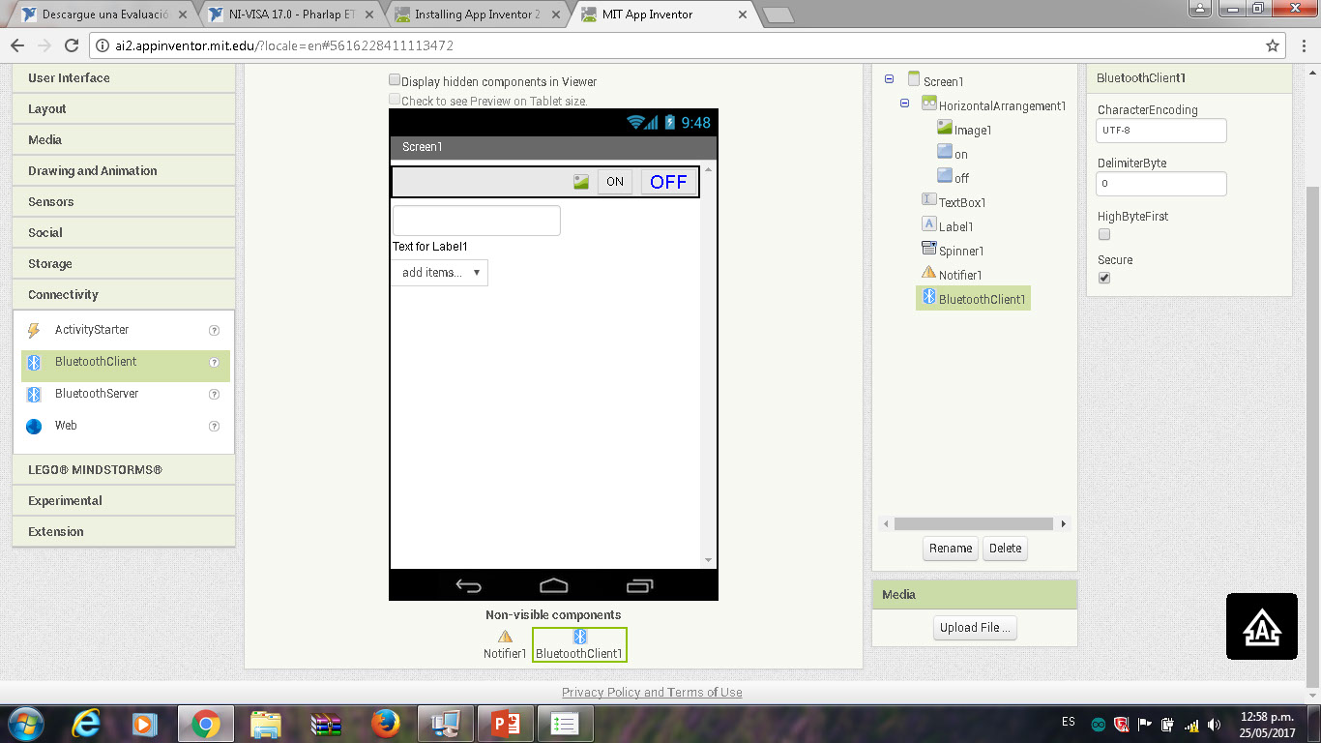Open help for ActivityStarter component
1321x743 pixels.
[x=215, y=331]
